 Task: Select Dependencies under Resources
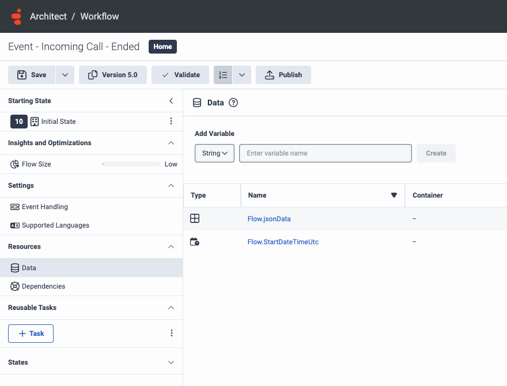click(43, 286)
